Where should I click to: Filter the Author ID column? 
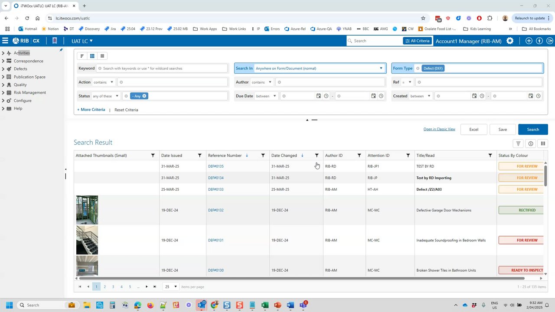tap(359, 156)
